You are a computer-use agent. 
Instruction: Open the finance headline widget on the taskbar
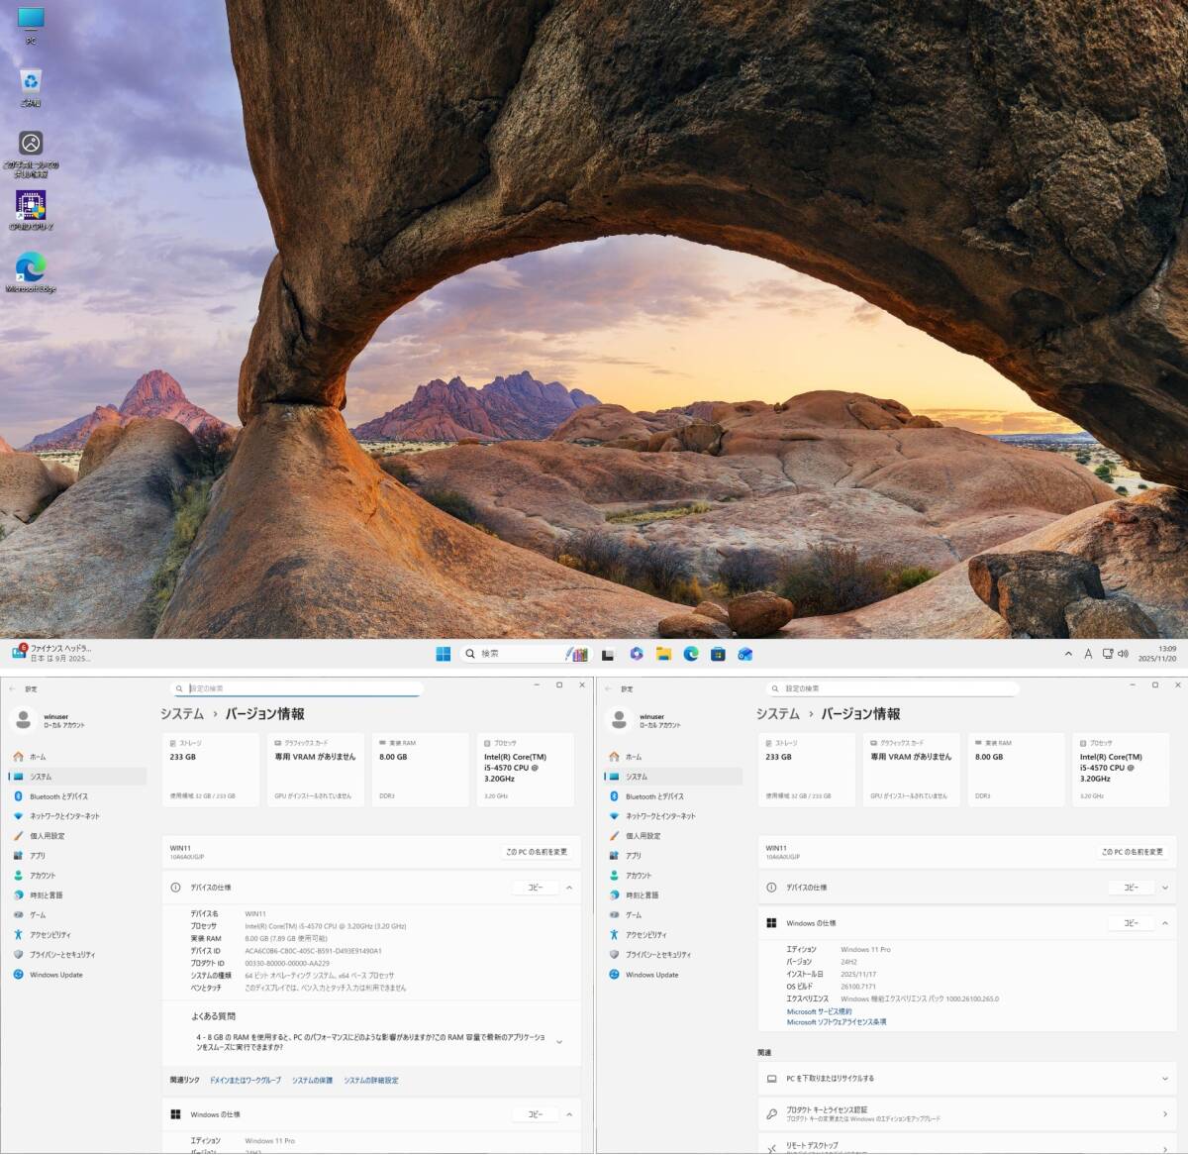[51, 653]
